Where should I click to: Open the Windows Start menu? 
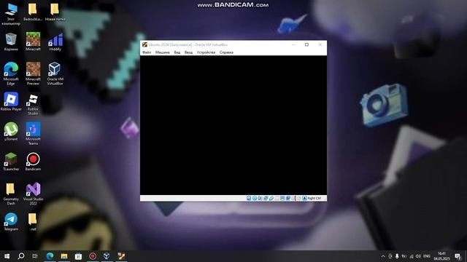point(7,256)
